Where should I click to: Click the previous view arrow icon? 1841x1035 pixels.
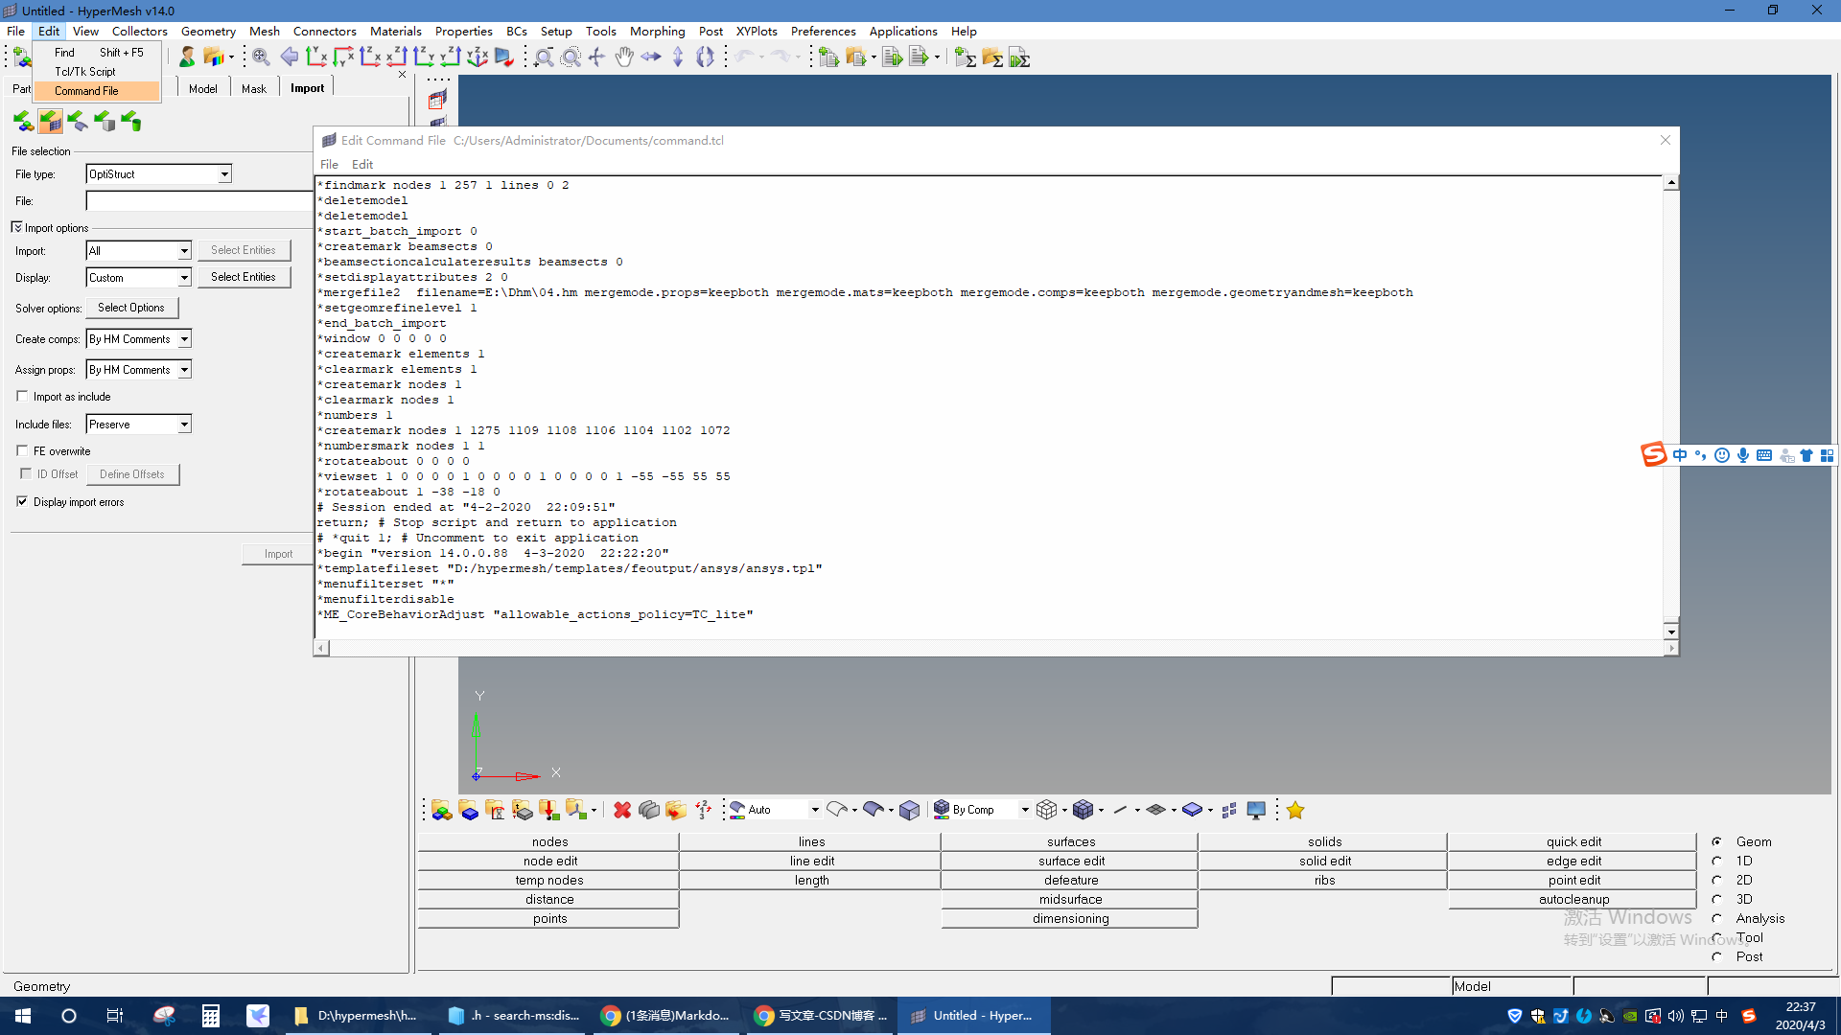click(x=289, y=57)
